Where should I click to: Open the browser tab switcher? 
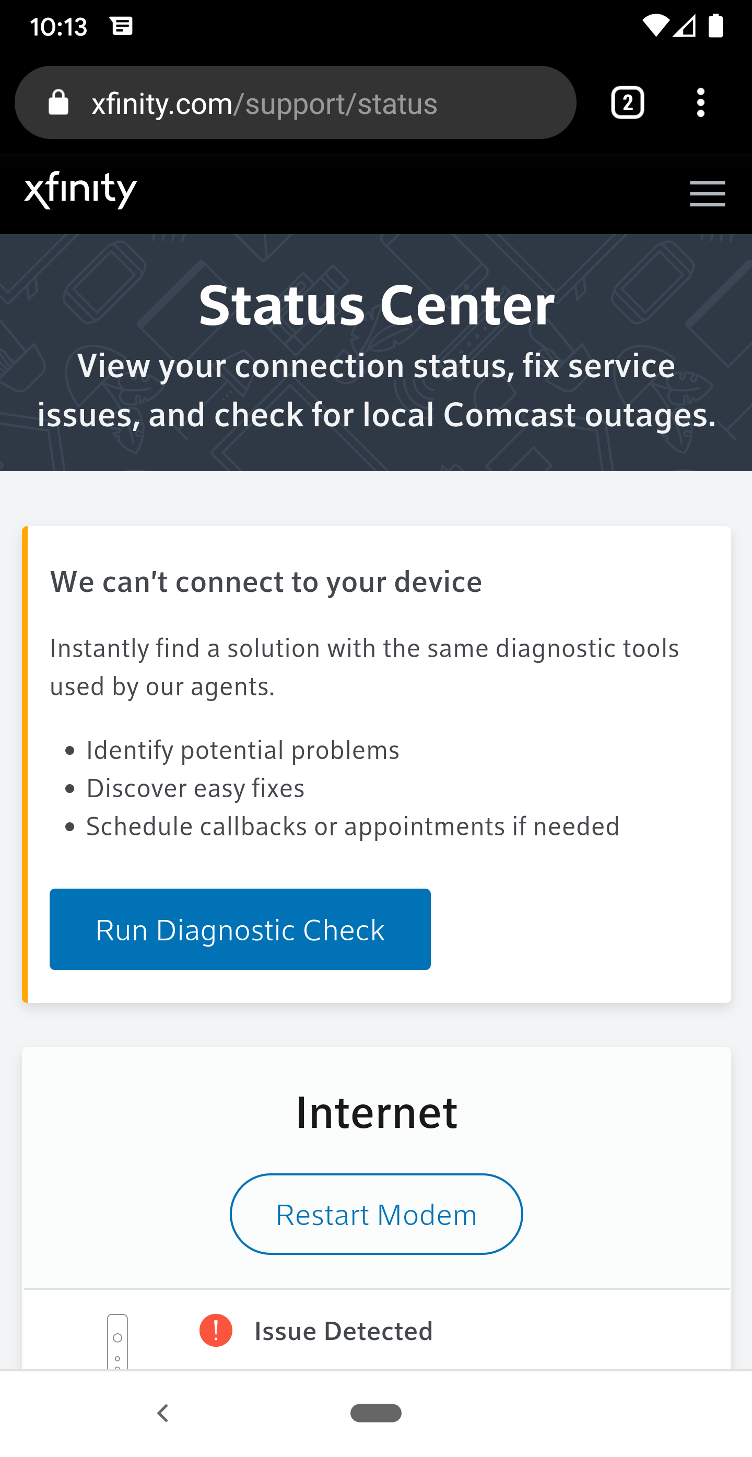tap(628, 103)
